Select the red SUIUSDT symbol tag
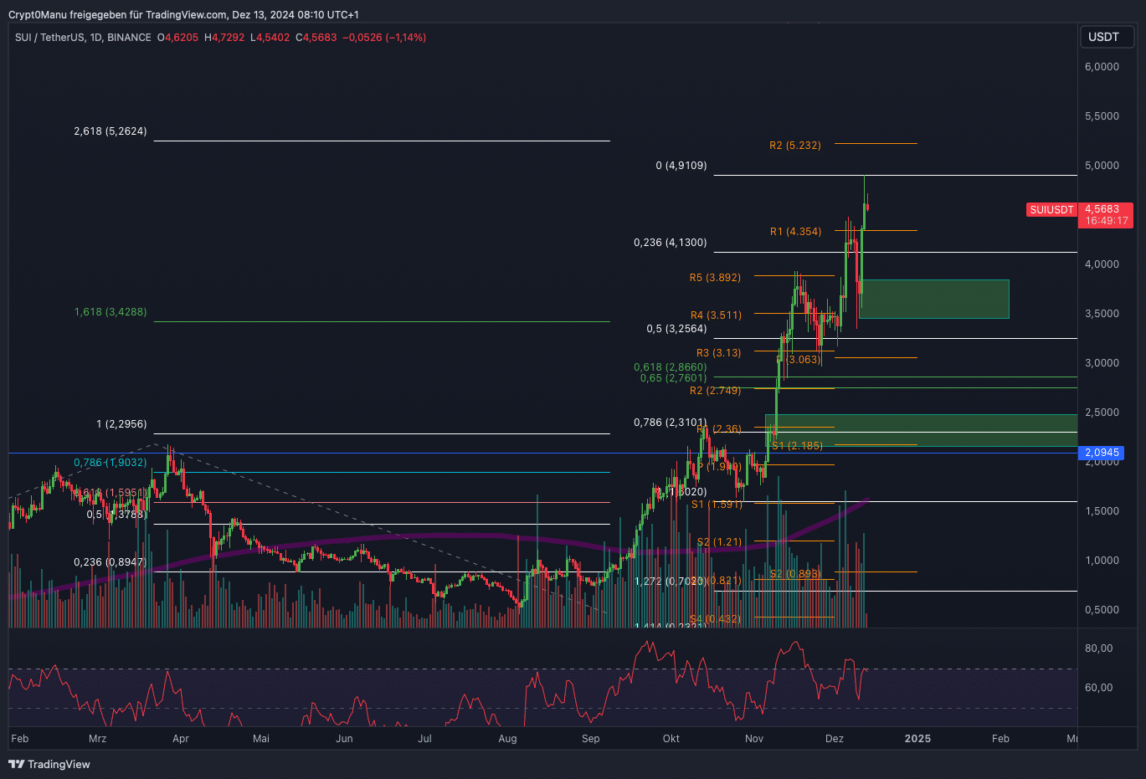Image resolution: width=1146 pixels, height=779 pixels. (1051, 210)
